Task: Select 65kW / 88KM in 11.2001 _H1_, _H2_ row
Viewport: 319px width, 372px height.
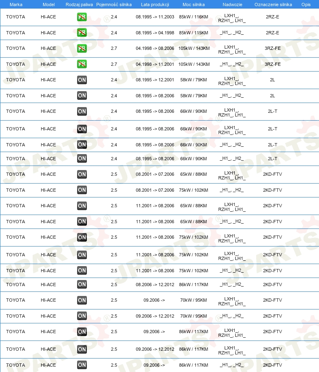Action: 193,222
